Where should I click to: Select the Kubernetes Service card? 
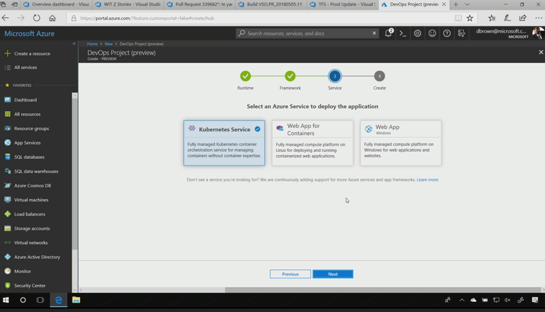224,142
